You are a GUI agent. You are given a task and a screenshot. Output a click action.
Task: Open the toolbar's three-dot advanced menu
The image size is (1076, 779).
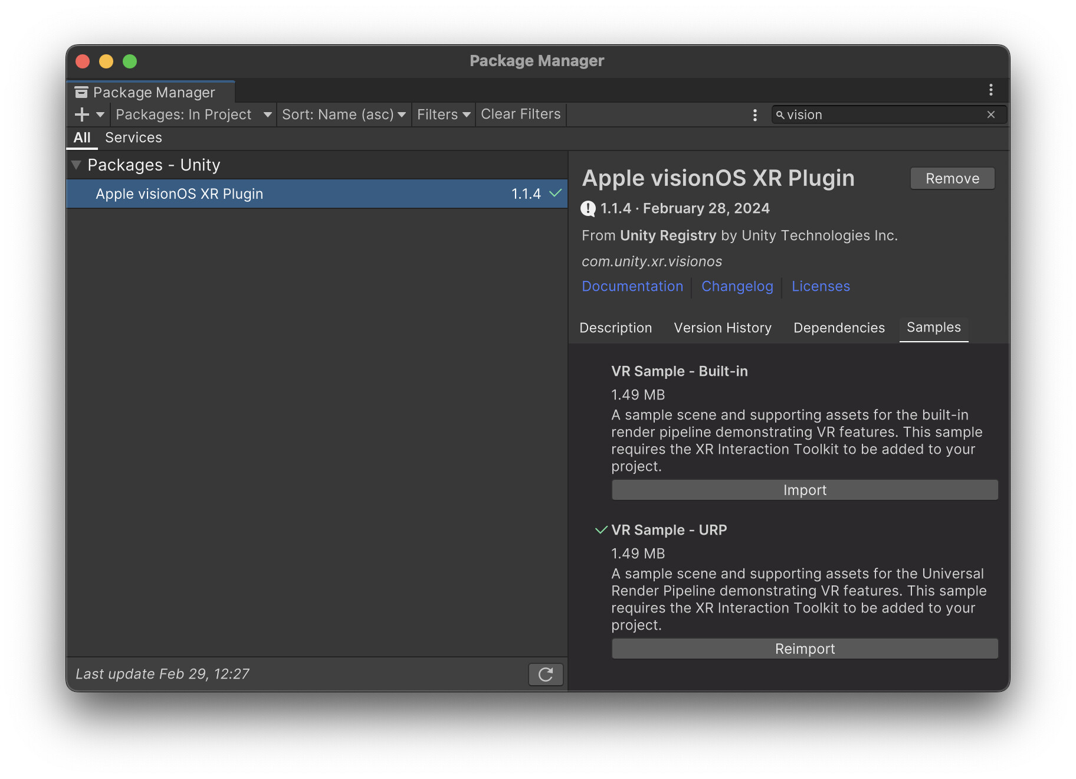(x=755, y=114)
